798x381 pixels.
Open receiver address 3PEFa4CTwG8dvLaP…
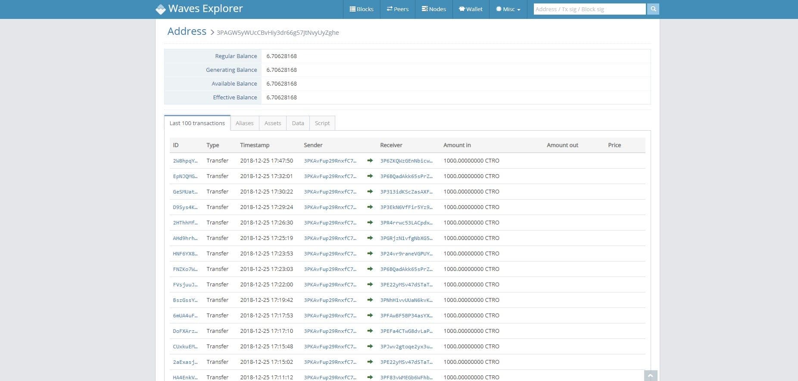[406, 331]
